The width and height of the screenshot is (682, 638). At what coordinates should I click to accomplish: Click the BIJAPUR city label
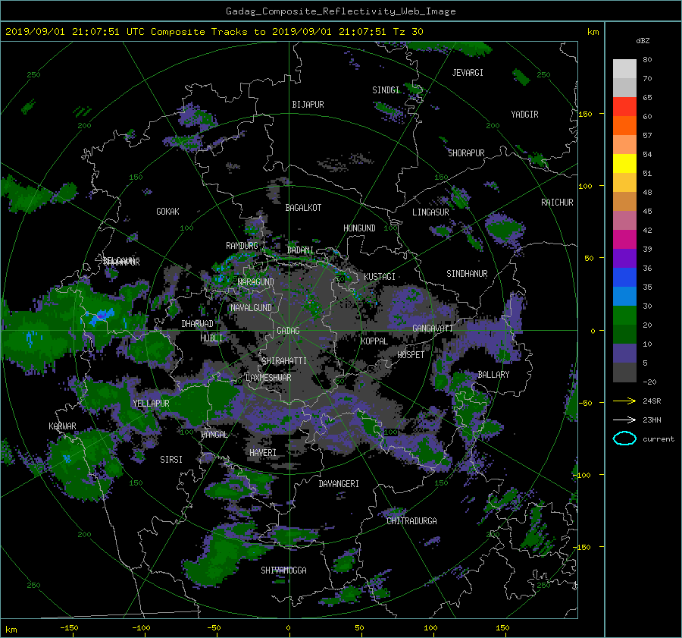[x=308, y=105]
